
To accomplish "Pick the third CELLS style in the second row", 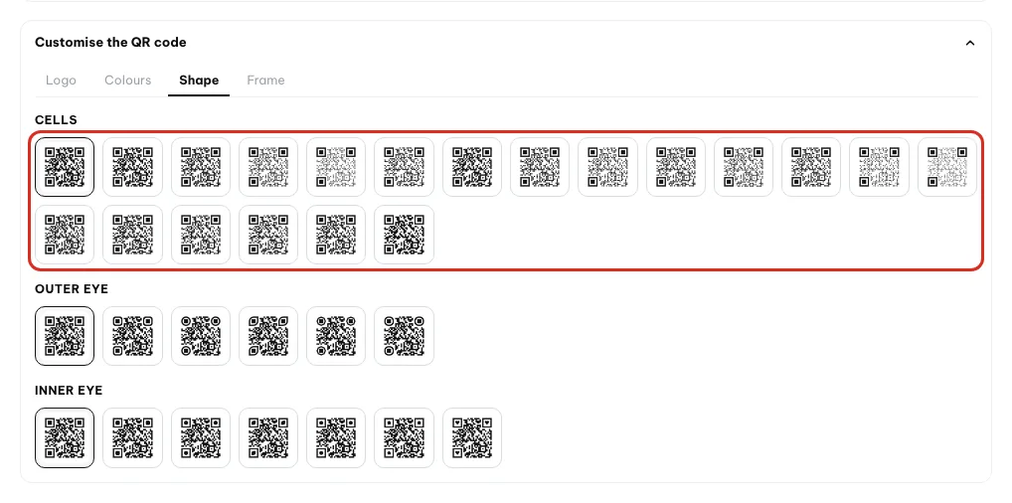I will coord(201,235).
